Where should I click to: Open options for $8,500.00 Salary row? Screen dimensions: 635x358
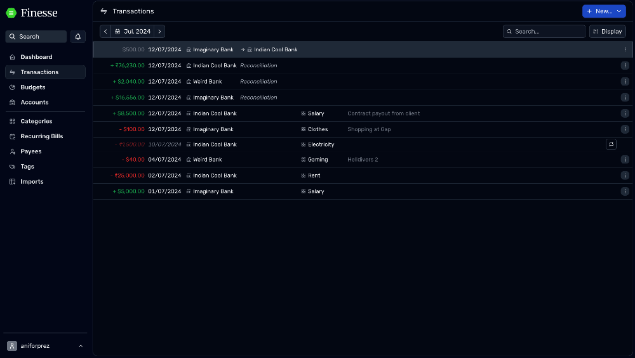(625, 113)
